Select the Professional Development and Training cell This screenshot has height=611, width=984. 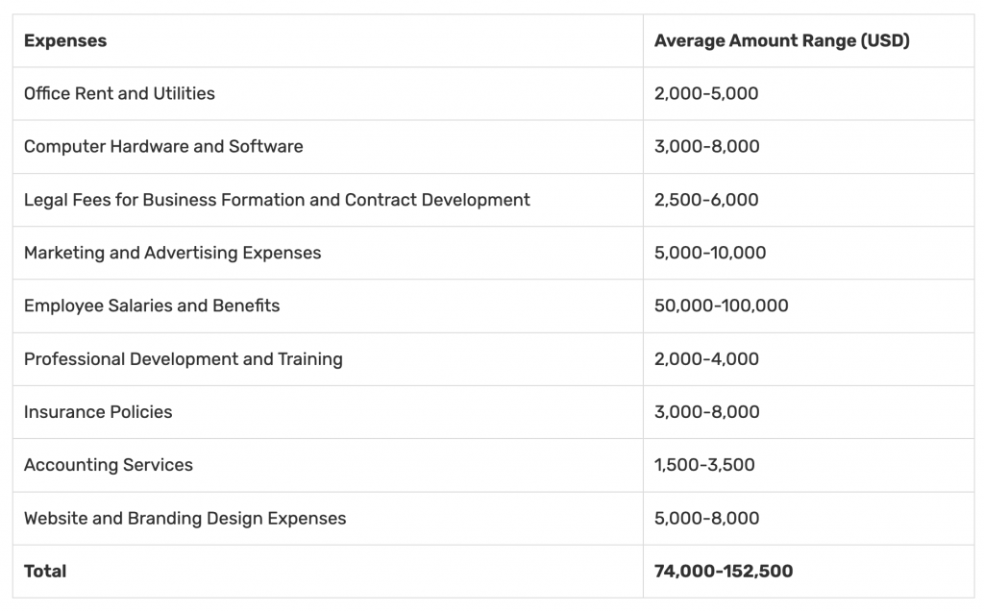coord(184,359)
